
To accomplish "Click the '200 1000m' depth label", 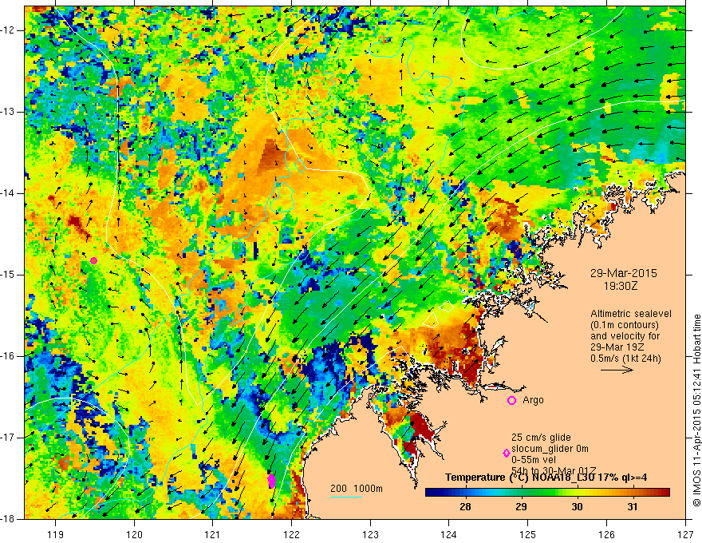I will point(357,489).
